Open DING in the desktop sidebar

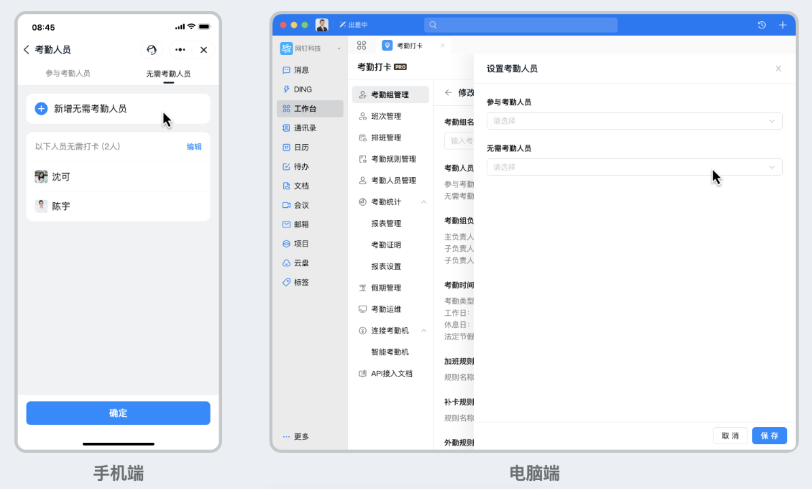pos(310,89)
